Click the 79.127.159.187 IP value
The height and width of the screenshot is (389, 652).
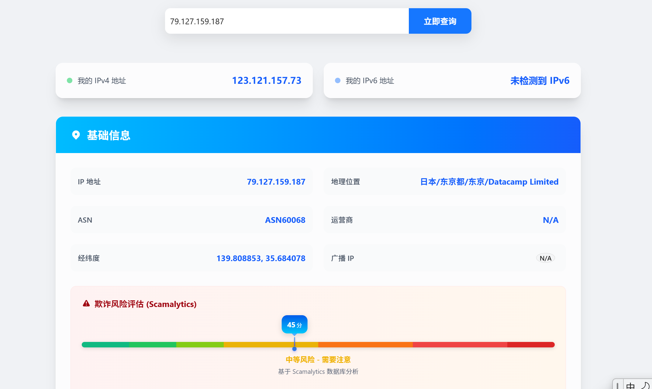pos(276,182)
